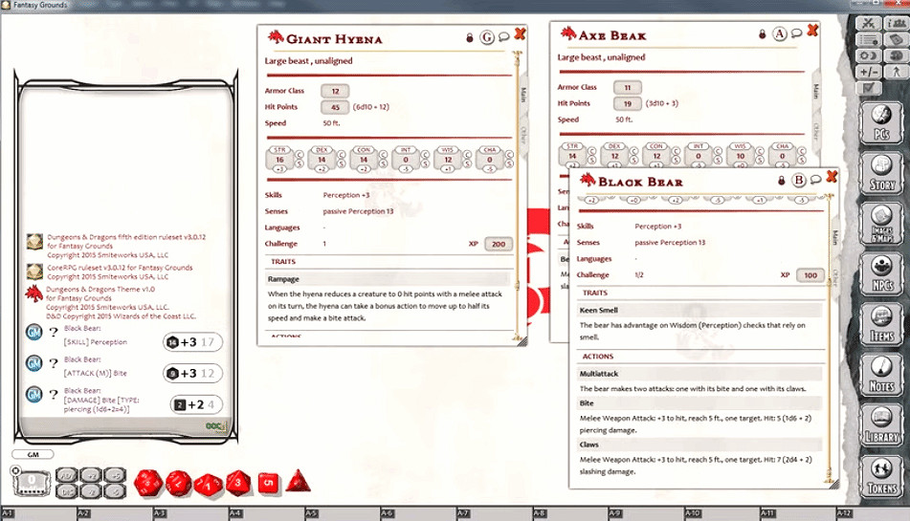
Task: Pick the red d6 die
Action: point(268,483)
